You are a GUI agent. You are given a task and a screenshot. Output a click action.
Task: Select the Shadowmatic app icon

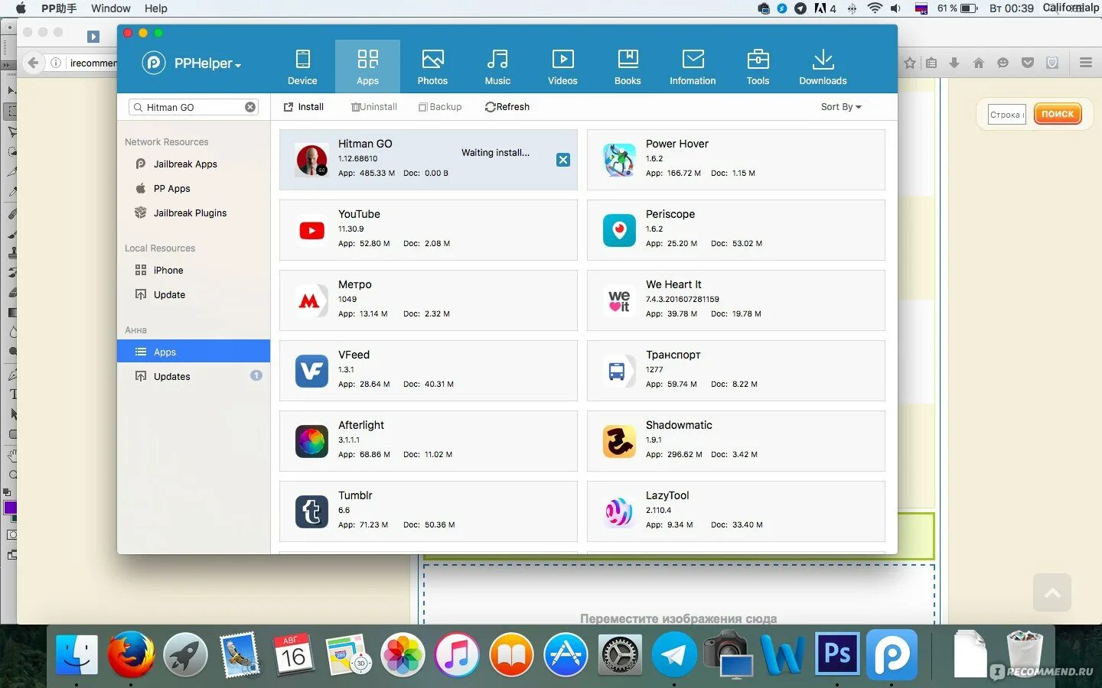(619, 441)
